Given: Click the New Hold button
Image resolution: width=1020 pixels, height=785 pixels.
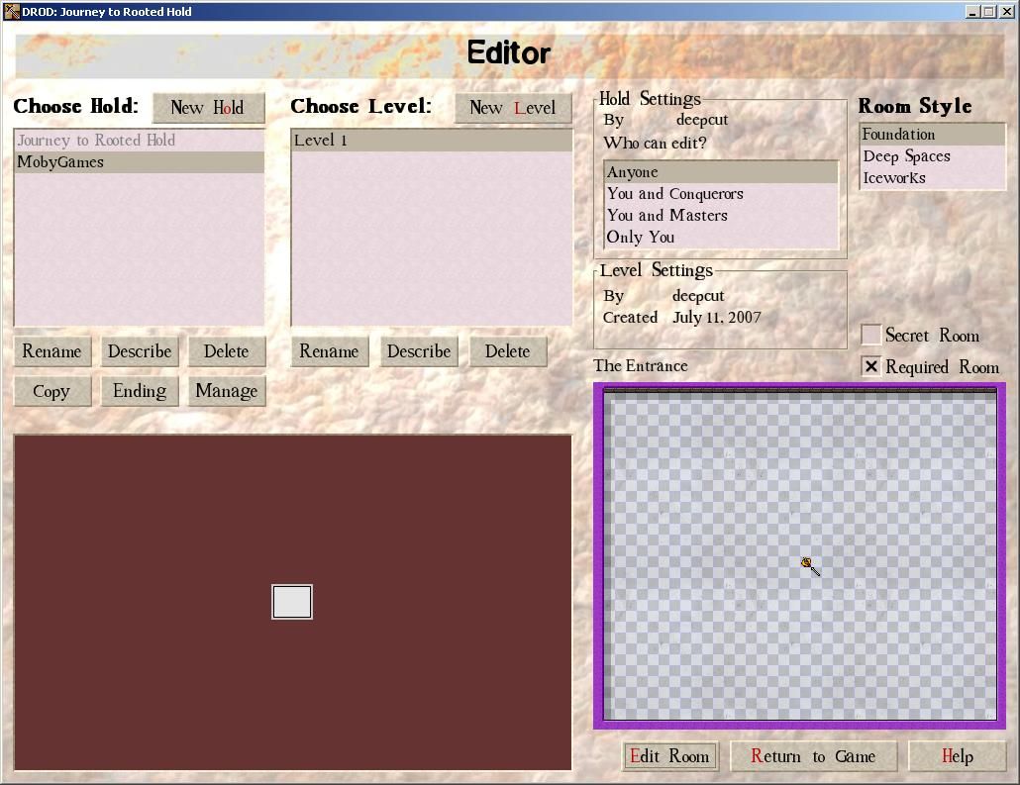Looking at the screenshot, I should tap(208, 107).
